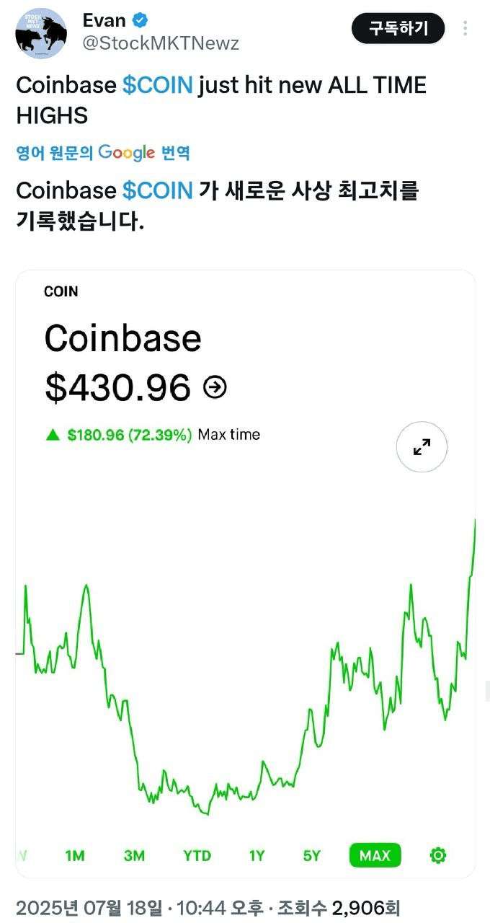Expand the chart with the fullscreen arrows
Screen dimensions: 490x923
[x=422, y=447]
